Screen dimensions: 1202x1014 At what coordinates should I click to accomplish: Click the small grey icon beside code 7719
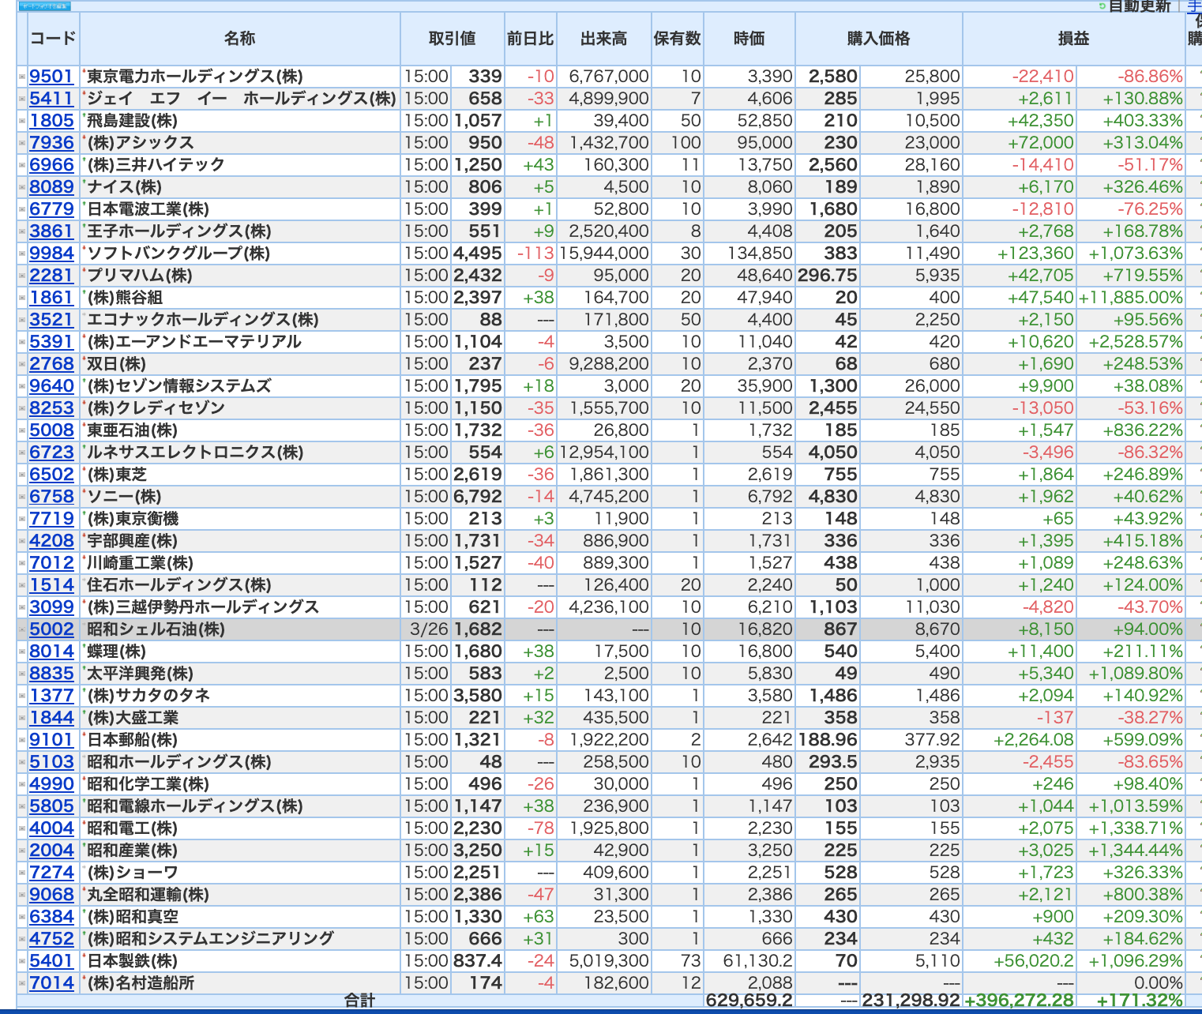[x=22, y=519]
